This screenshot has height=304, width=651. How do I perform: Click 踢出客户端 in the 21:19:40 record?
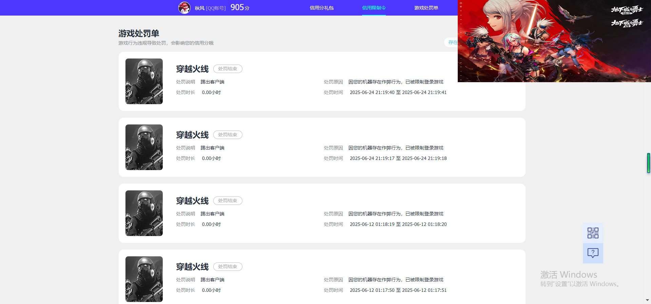pos(212,82)
